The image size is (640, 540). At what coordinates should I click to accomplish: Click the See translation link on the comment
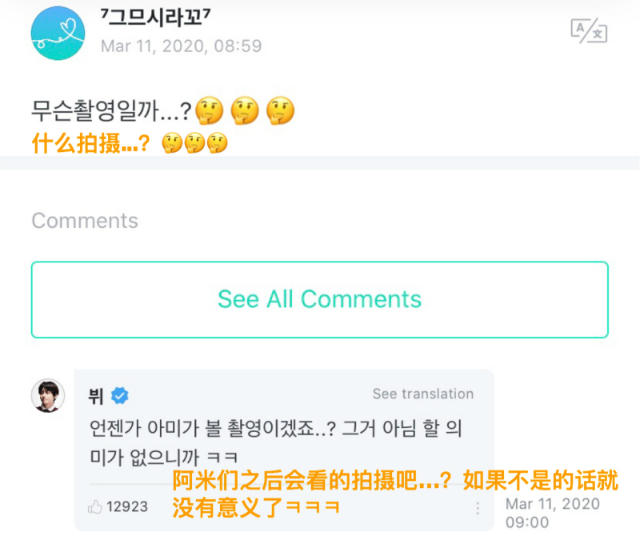point(422,394)
